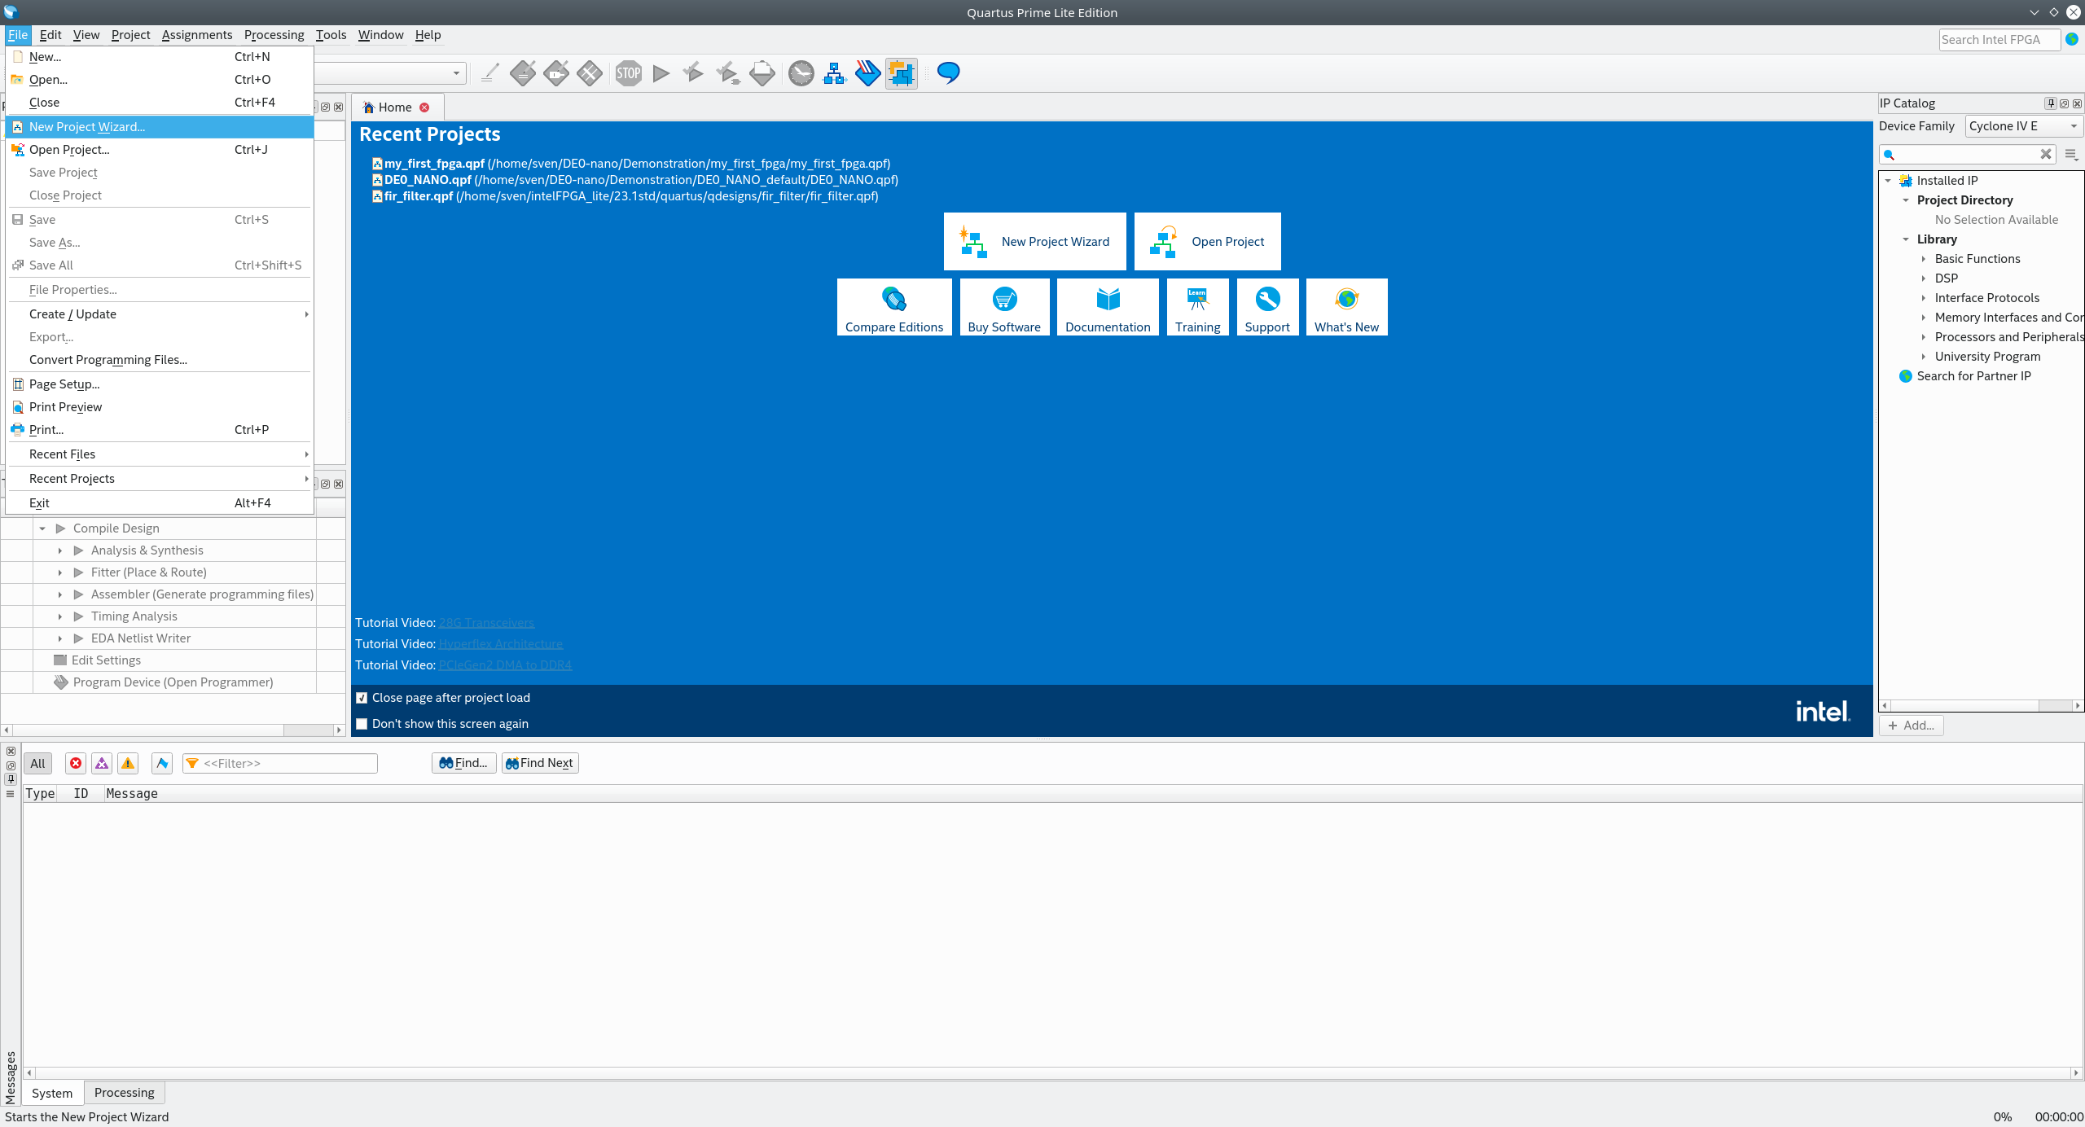Click the Find Next button

[540, 763]
